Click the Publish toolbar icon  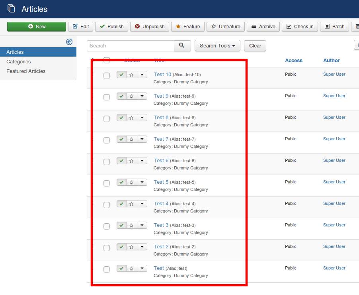tap(111, 27)
